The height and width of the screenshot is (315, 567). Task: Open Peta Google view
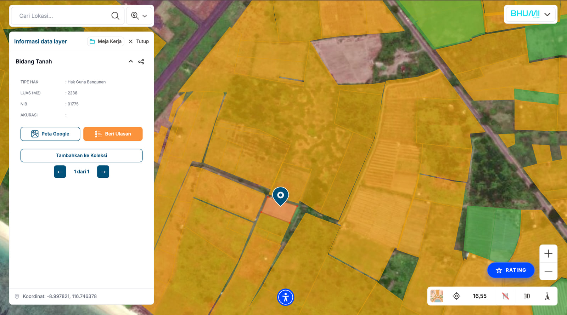click(50, 134)
